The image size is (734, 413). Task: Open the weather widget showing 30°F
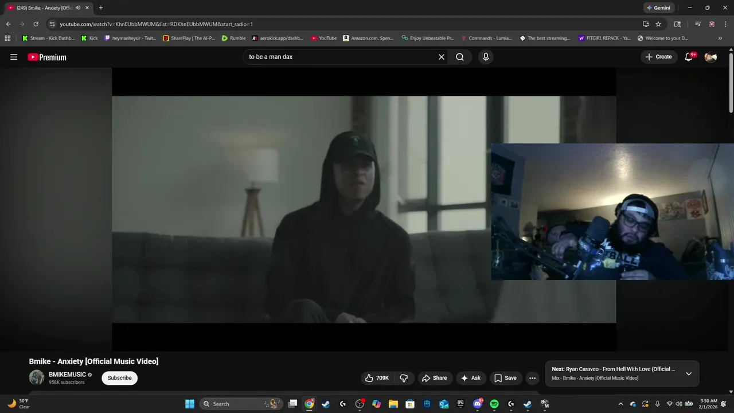(x=18, y=404)
